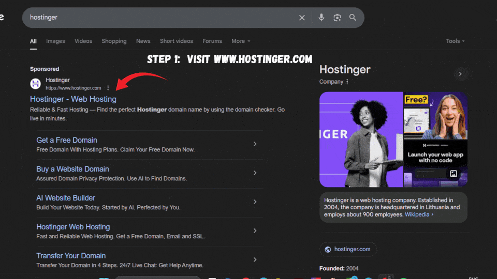Screen dimensions: 497x279
Task: Open the AI Website Builder sitelink
Action: click(66, 198)
